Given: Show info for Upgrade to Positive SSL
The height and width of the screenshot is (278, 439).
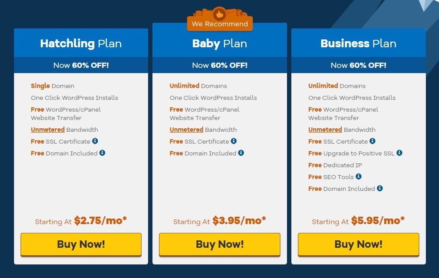Looking at the screenshot, I should 400,153.
